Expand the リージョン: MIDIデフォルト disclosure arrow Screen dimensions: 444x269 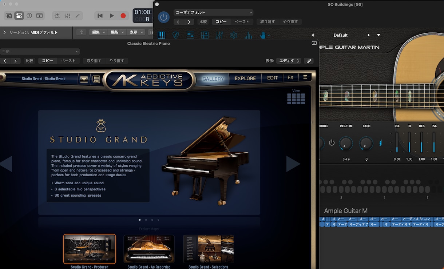coord(4,32)
